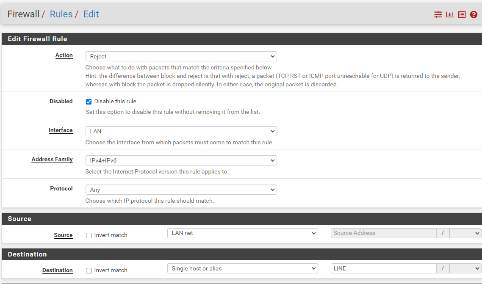This screenshot has width=482, height=284.
Task: Click the Destination address field containing LINE
Action: pyautogui.click(x=383, y=268)
